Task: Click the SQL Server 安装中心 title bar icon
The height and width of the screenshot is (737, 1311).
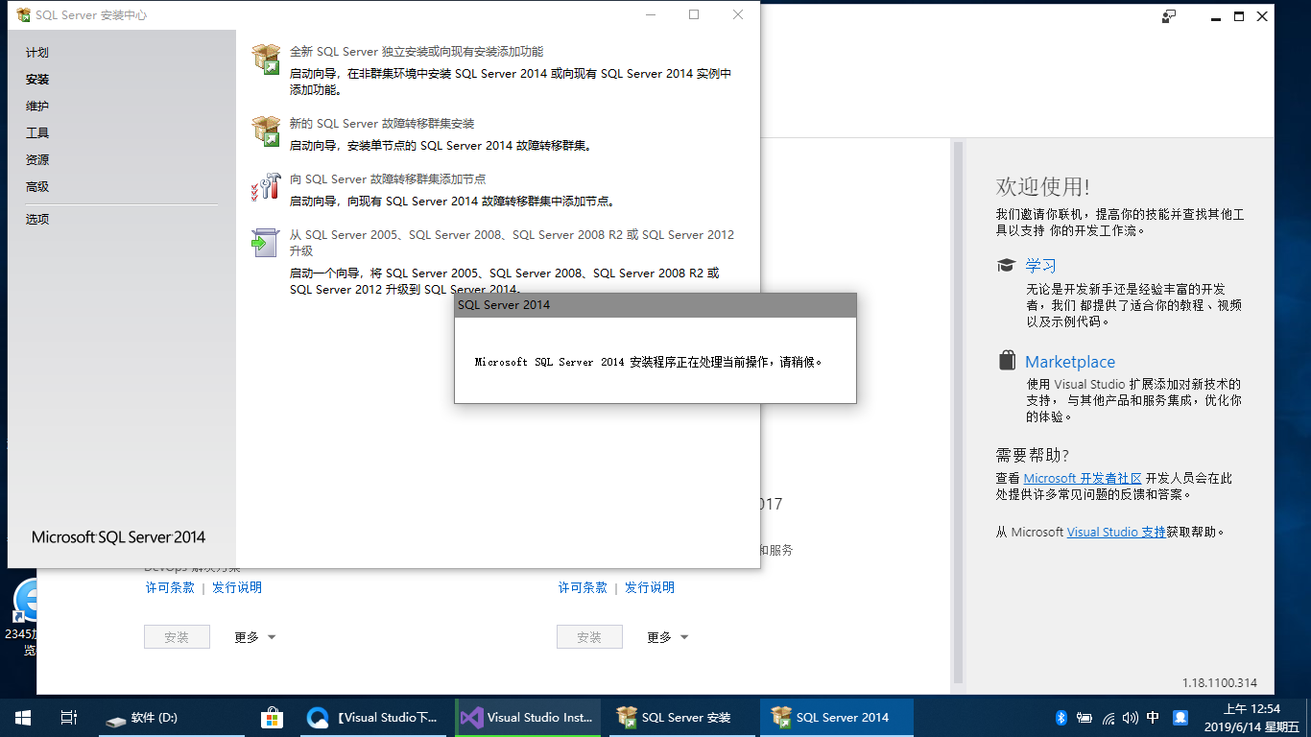Action: (x=23, y=15)
